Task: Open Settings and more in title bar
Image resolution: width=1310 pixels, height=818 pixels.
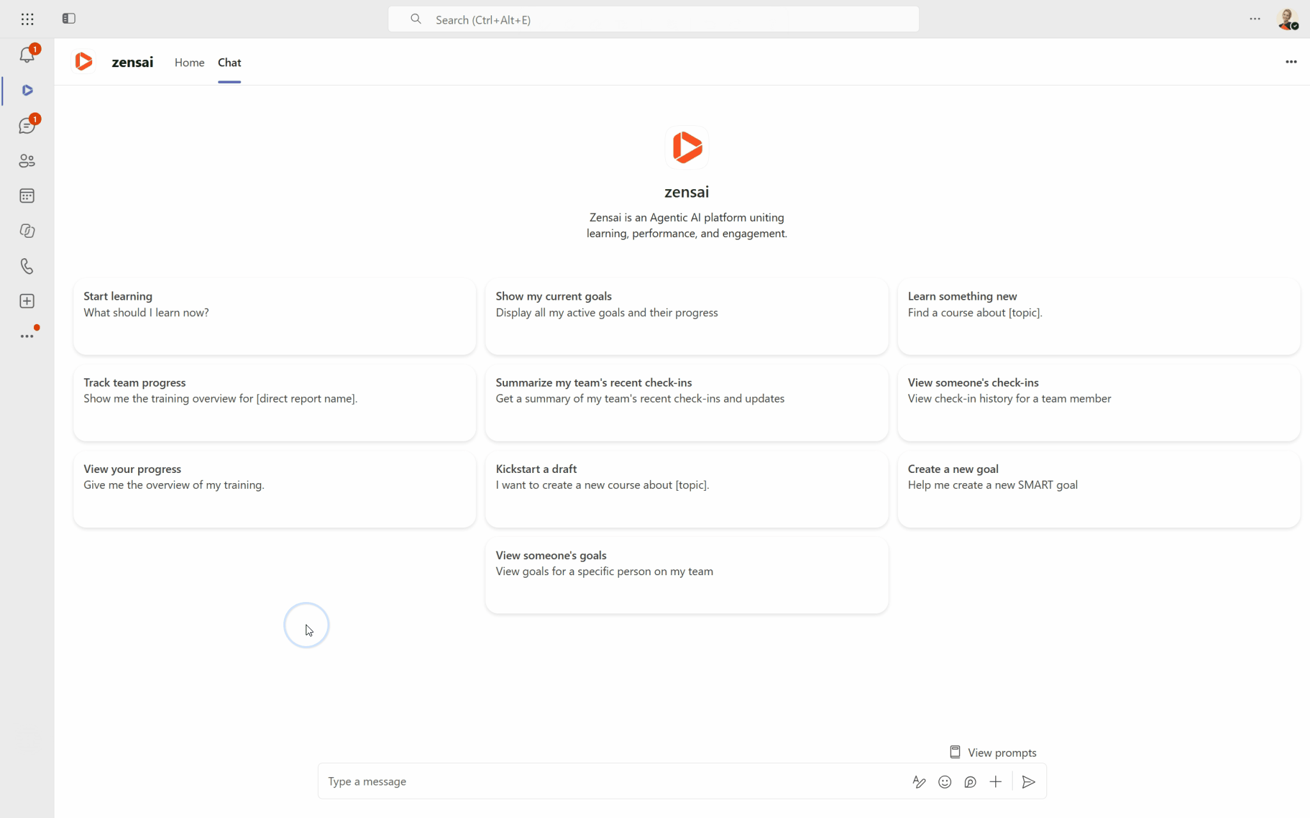Action: point(1254,19)
